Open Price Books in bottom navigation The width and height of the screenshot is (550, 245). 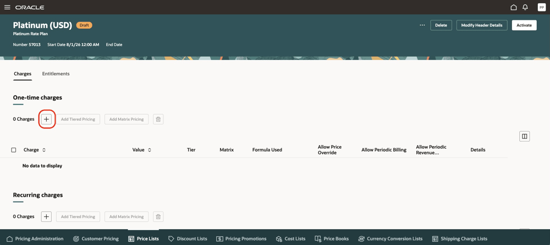(332, 239)
